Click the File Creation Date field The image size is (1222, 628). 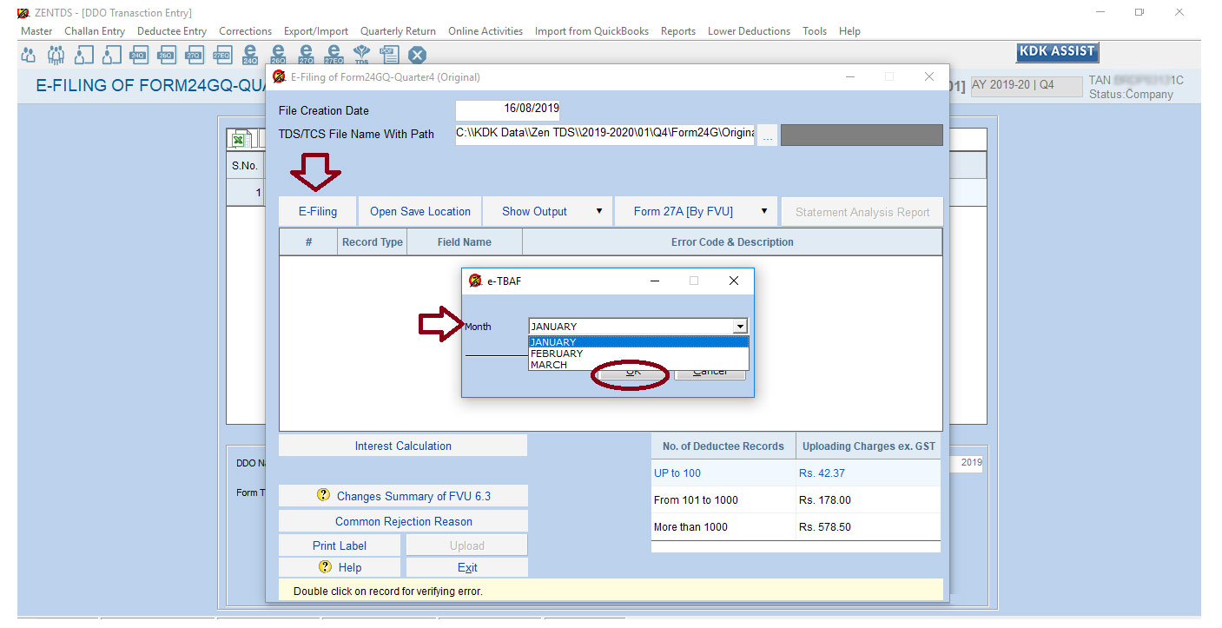coord(507,110)
